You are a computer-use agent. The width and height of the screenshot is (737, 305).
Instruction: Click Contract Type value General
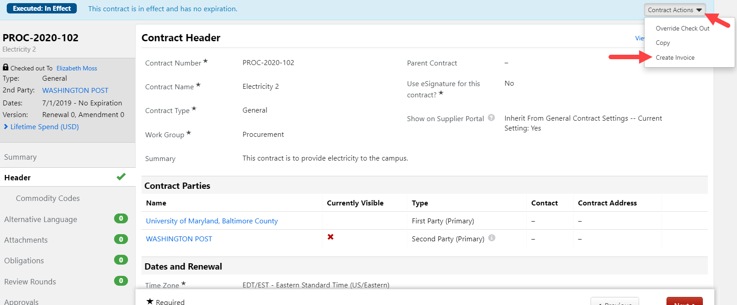pyautogui.click(x=255, y=110)
